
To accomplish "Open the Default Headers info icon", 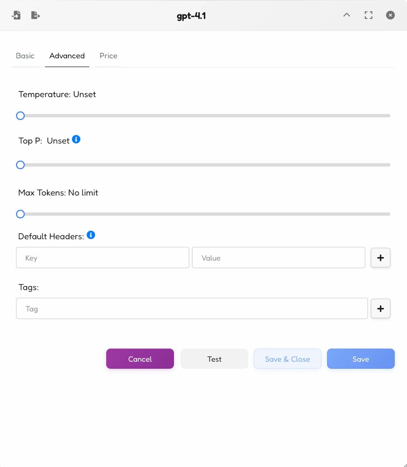I will coord(91,235).
